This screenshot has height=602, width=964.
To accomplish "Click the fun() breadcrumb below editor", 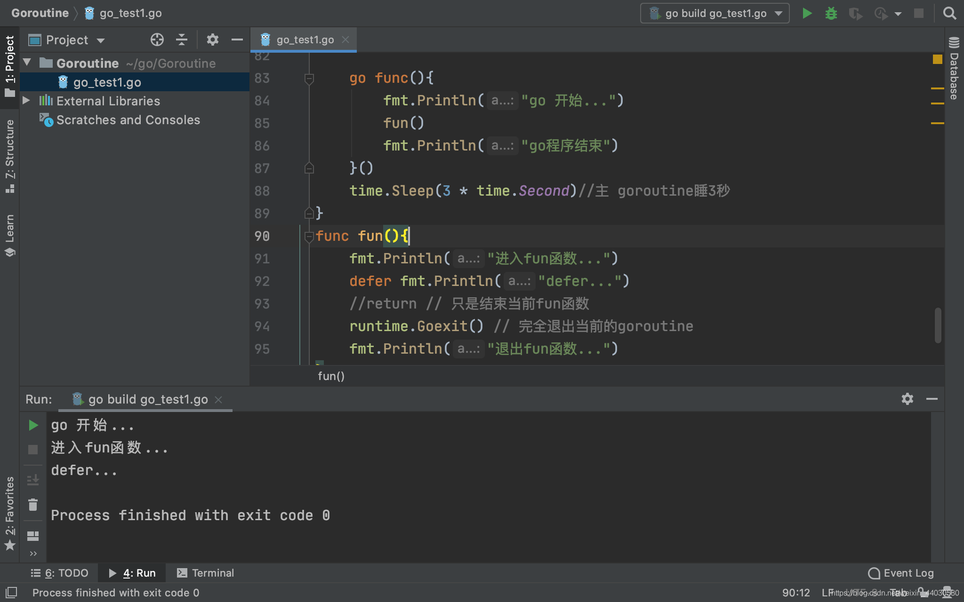I will pyautogui.click(x=331, y=376).
